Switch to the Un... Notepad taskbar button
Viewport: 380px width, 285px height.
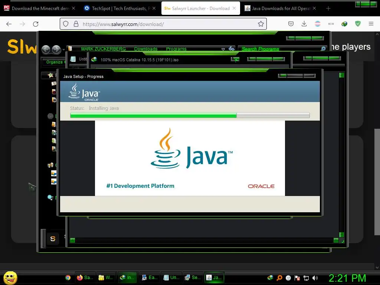click(x=171, y=278)
